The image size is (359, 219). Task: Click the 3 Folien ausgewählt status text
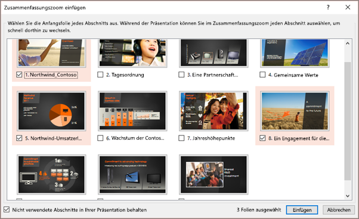pos(259,210)
